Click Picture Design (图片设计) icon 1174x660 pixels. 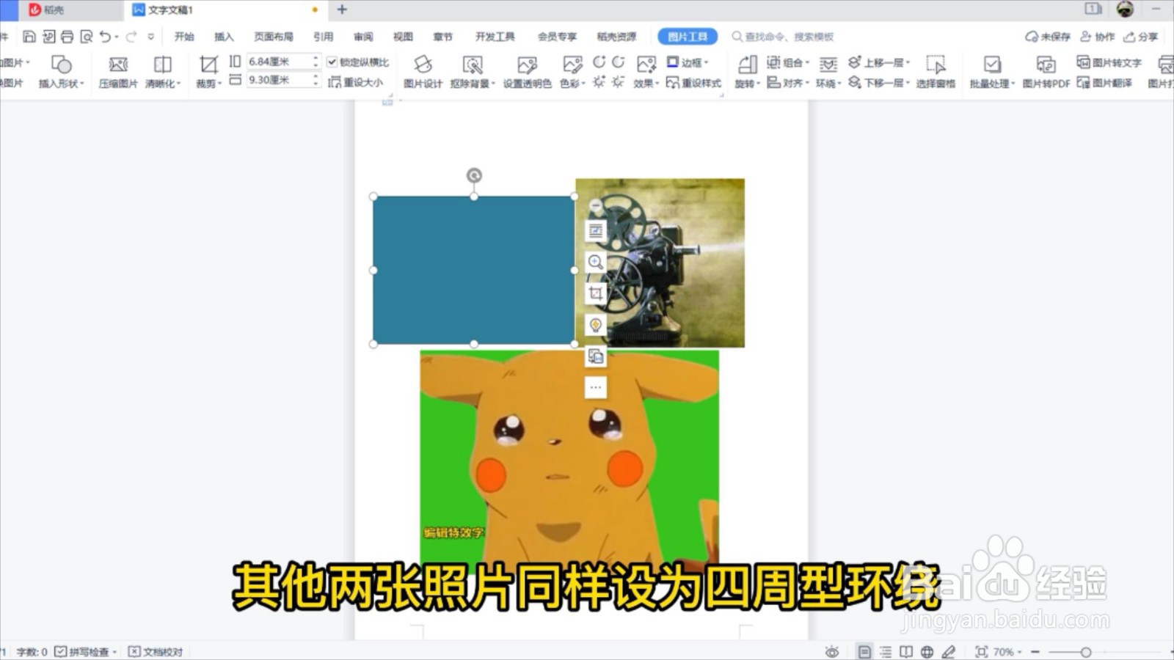click(x=423, y=72)
